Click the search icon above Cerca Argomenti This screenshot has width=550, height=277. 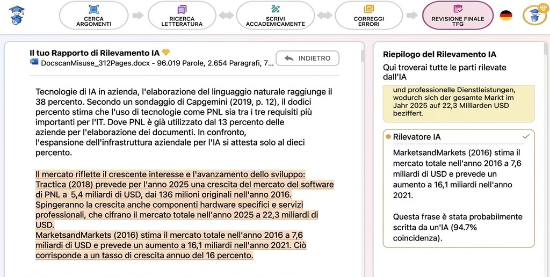point(93,9)
